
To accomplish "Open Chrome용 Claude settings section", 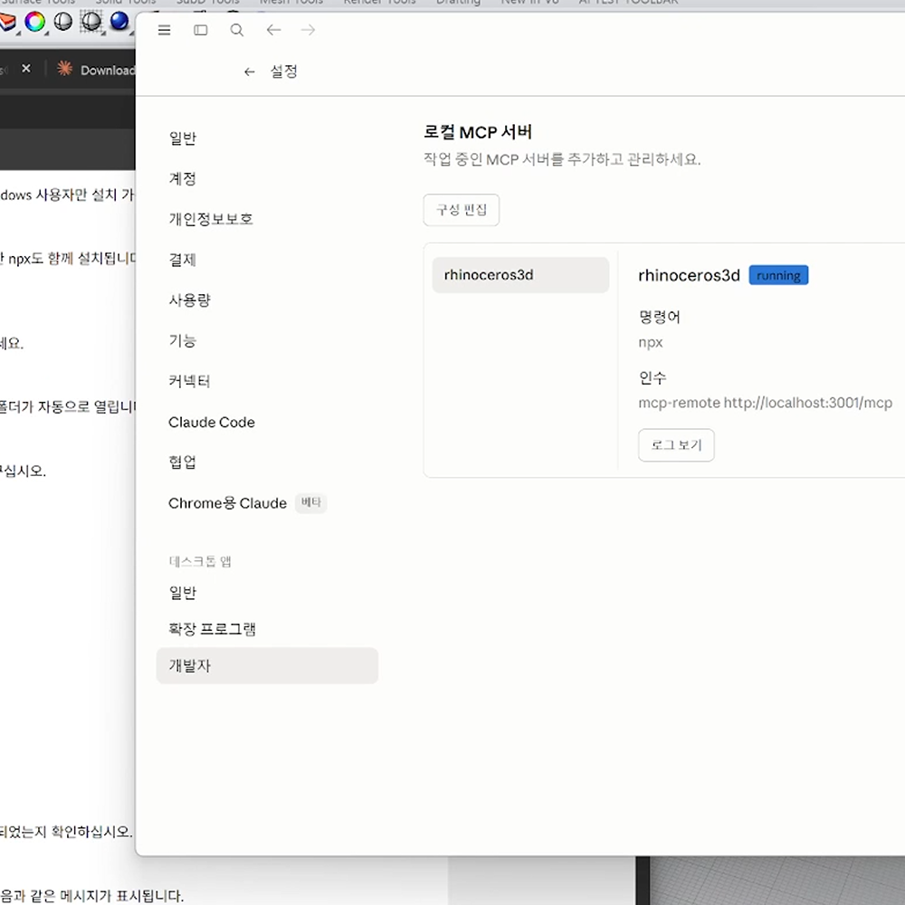I will click(x=227, y=503).
